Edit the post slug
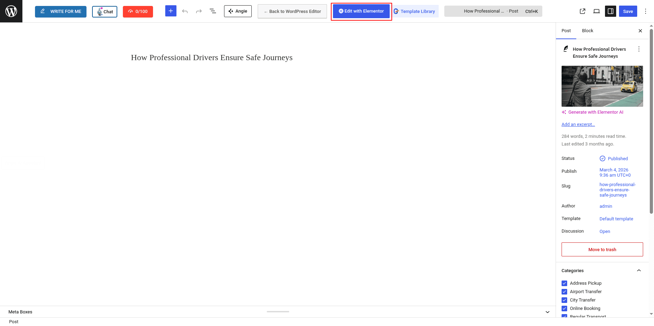 (x=618, y=190)
